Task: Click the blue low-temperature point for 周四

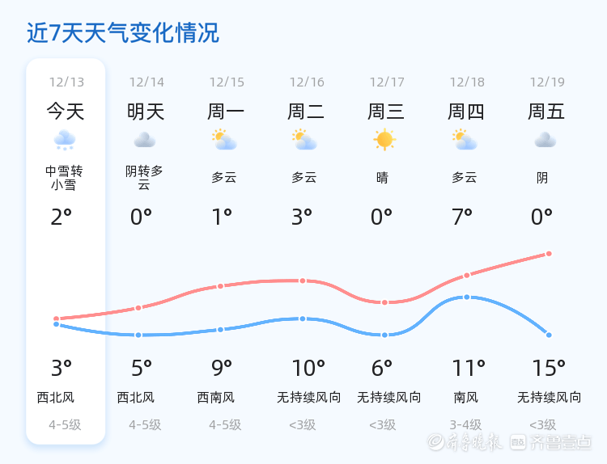Action: [467, 297]
